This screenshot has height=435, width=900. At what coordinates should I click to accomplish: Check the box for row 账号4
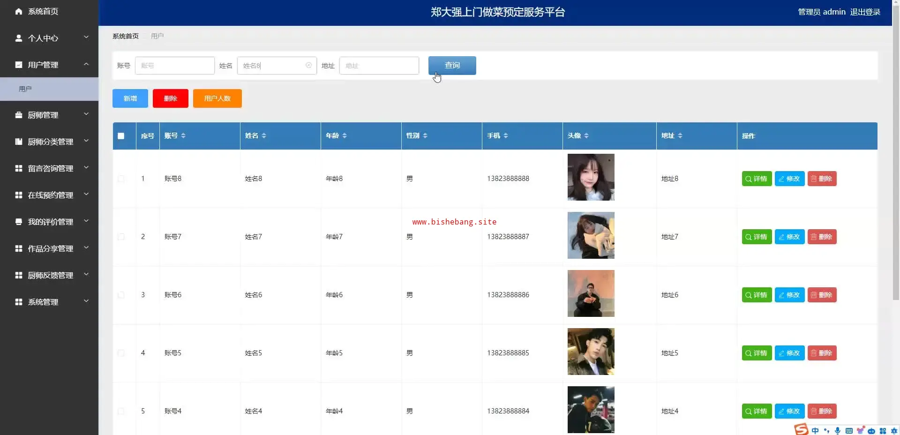click(x=121, y=411)
